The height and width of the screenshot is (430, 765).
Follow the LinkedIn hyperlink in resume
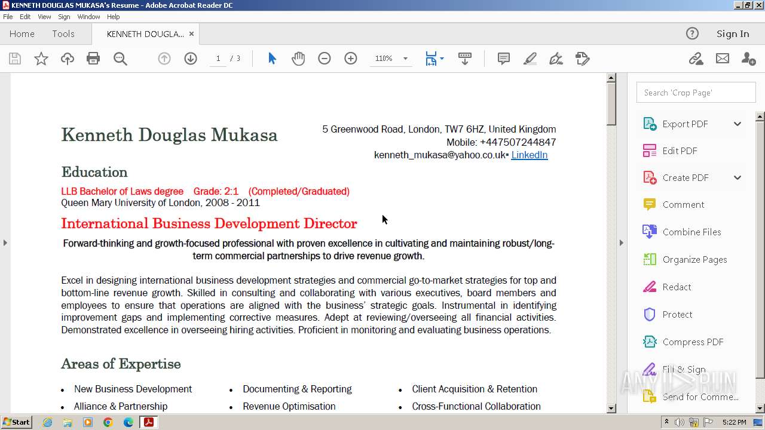point(530,155)
